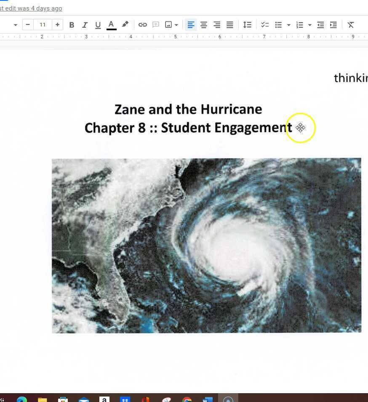Increase the indent

[333, 24]
